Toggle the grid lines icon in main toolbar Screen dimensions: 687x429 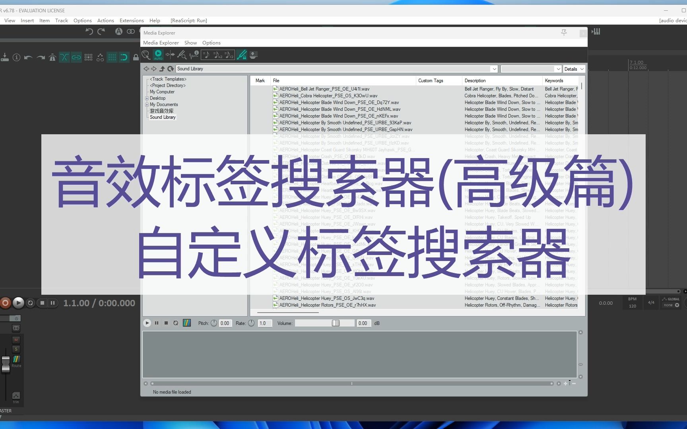112,57
